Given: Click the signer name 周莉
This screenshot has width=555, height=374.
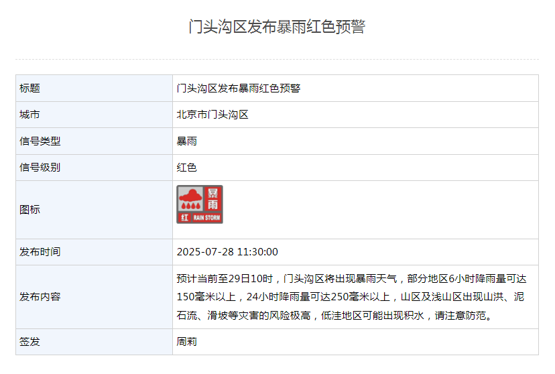Looking at the screenshot, I should 186,341.
